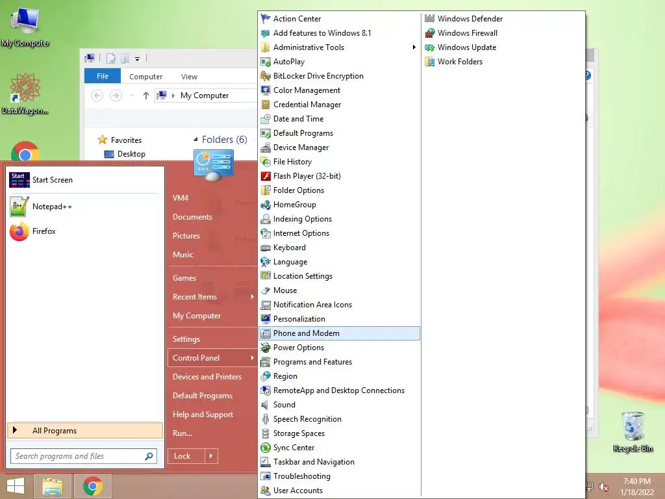Click the Start Screen tile icon
The width and height of the screenshot is (665, 499).
[x=19, y=180]
